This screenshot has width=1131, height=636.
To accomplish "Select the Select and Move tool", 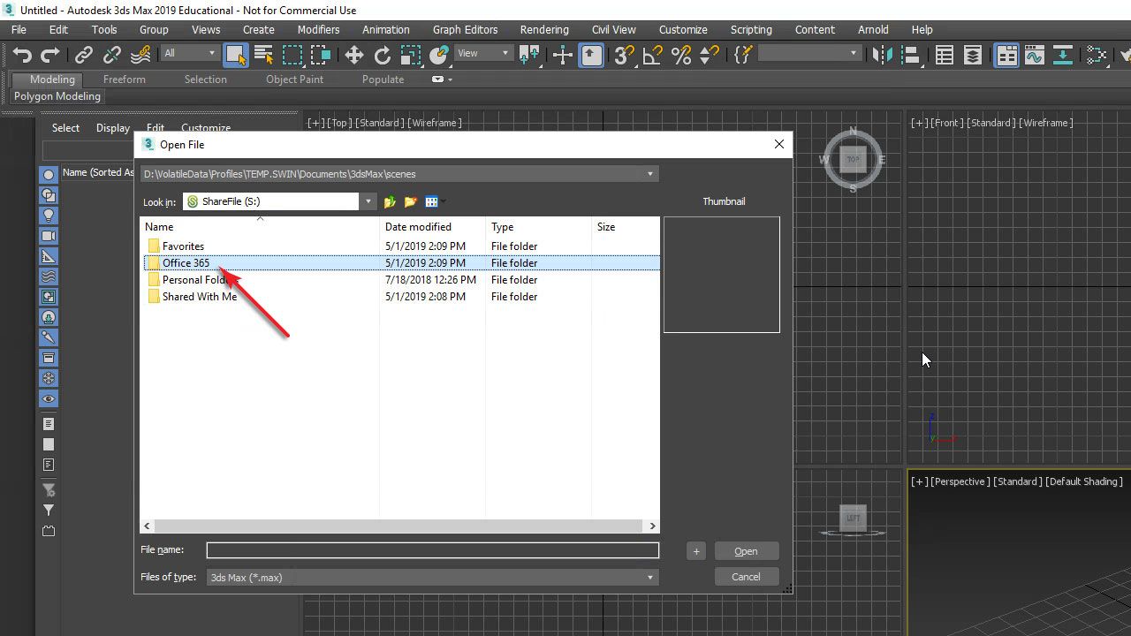I will (x=353, y=55).
